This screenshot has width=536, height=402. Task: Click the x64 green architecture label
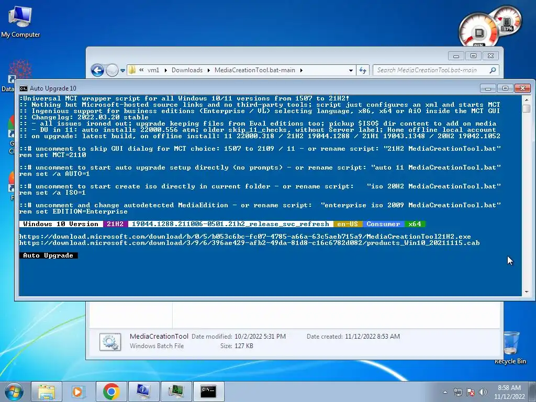pos(415,224)
